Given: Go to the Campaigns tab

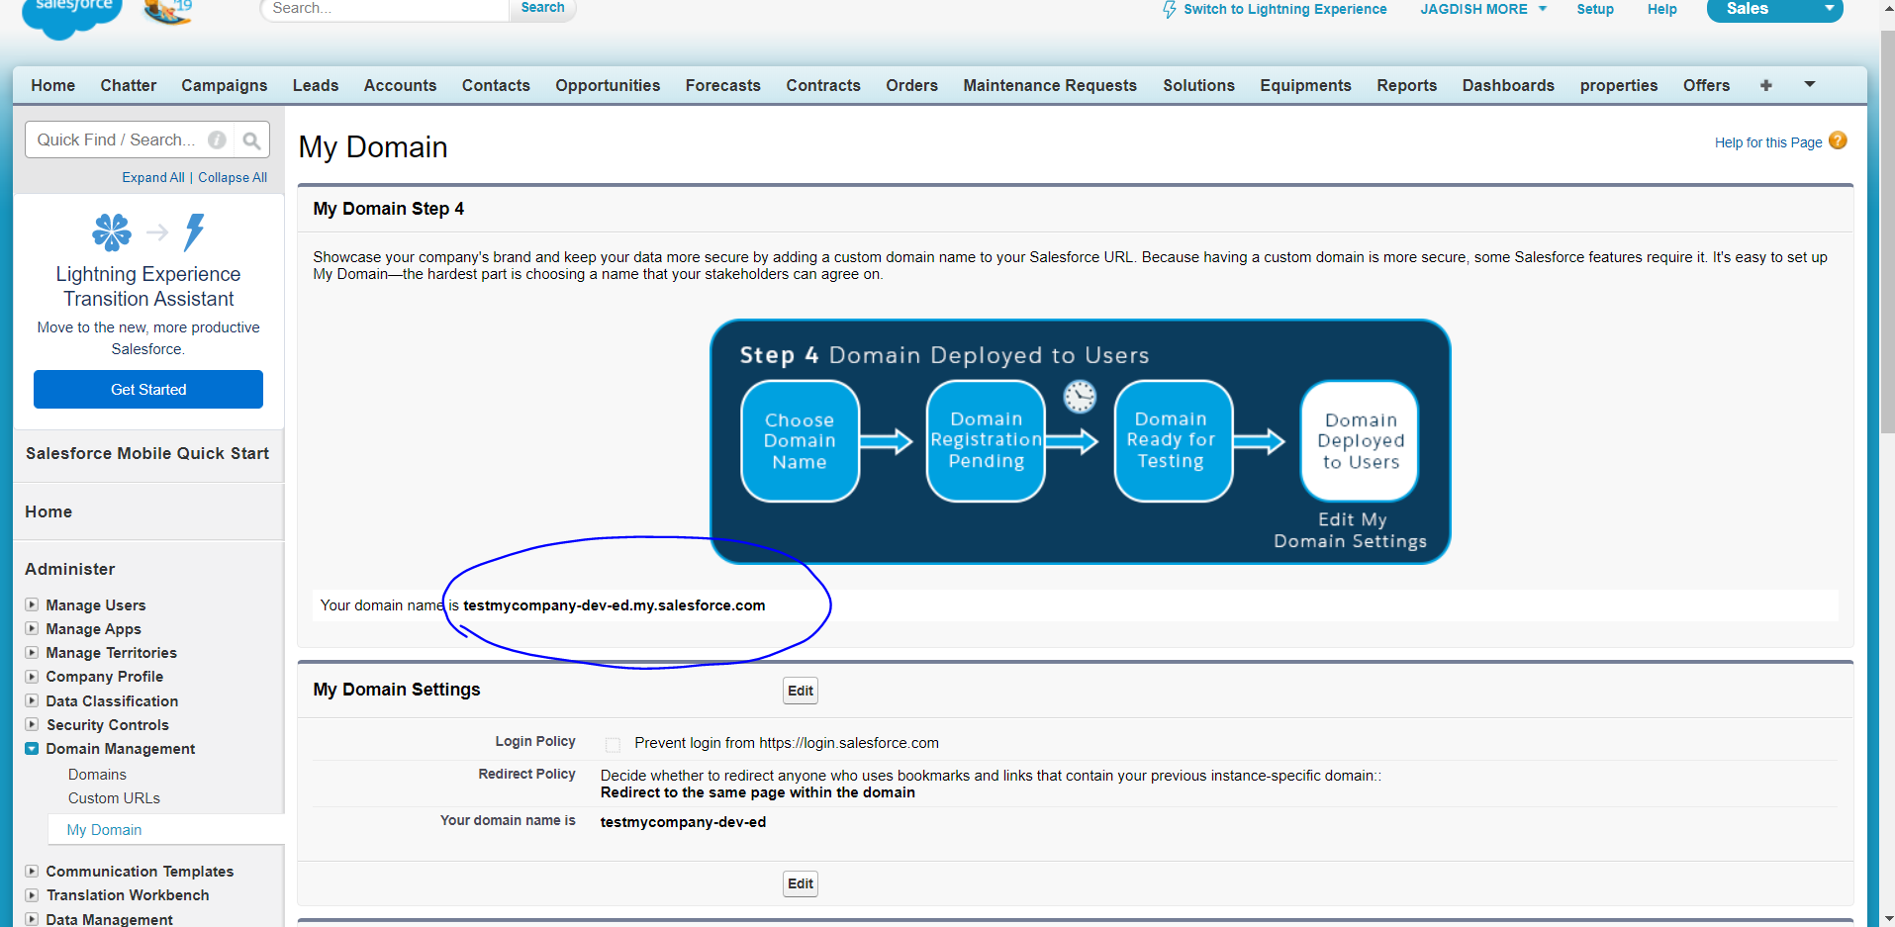Looking at the screenshot, I should click(225, 85).
